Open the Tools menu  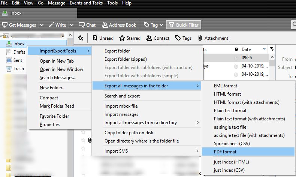(x=112, y=3)
